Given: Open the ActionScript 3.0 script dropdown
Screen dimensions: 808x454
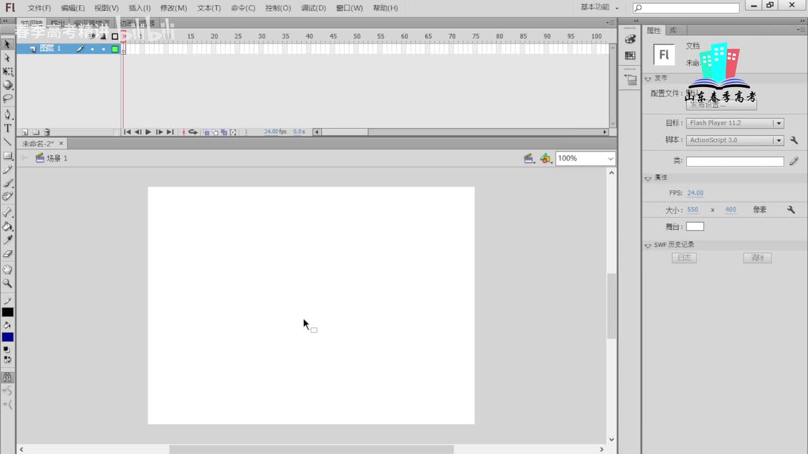Looking at the screenshot, I should pyautogui.click(x=735, y=140).
